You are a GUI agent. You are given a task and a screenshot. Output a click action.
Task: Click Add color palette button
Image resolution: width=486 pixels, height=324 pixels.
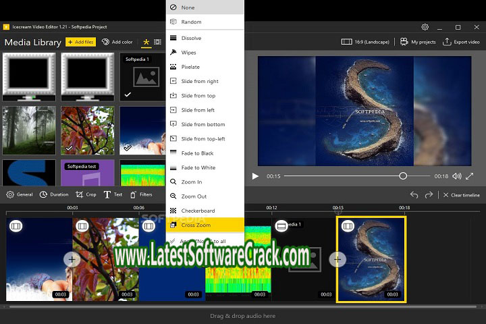point(117,42)
